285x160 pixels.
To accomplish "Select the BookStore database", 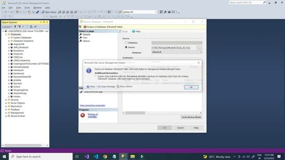I will click(19, 51).
